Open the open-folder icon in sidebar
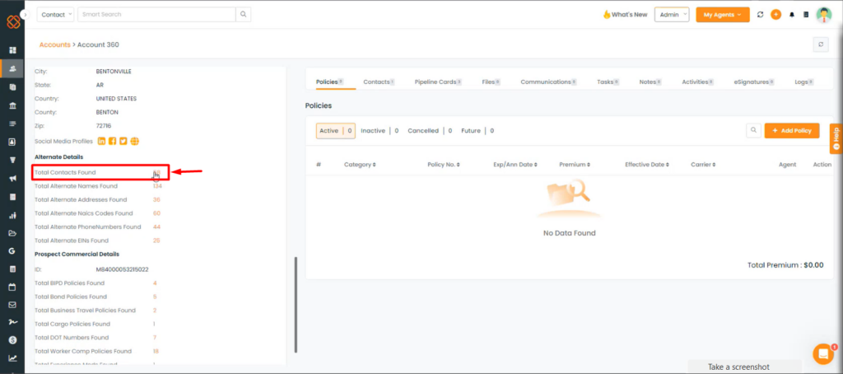Screen dimensions: 843x374 pos(12,234)
